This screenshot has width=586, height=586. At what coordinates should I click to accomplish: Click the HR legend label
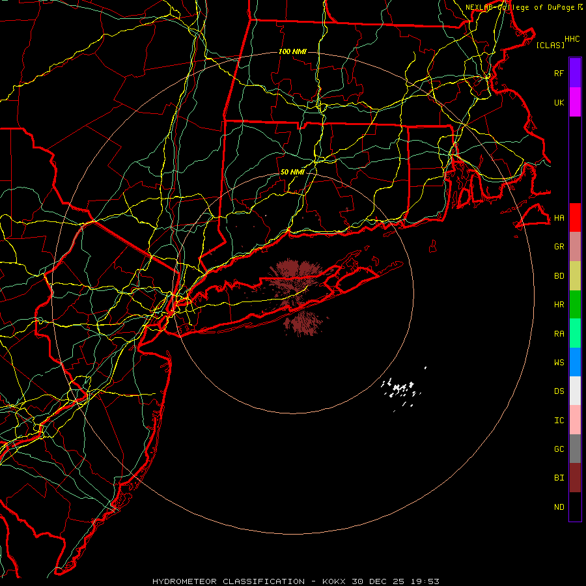[559, 305]
